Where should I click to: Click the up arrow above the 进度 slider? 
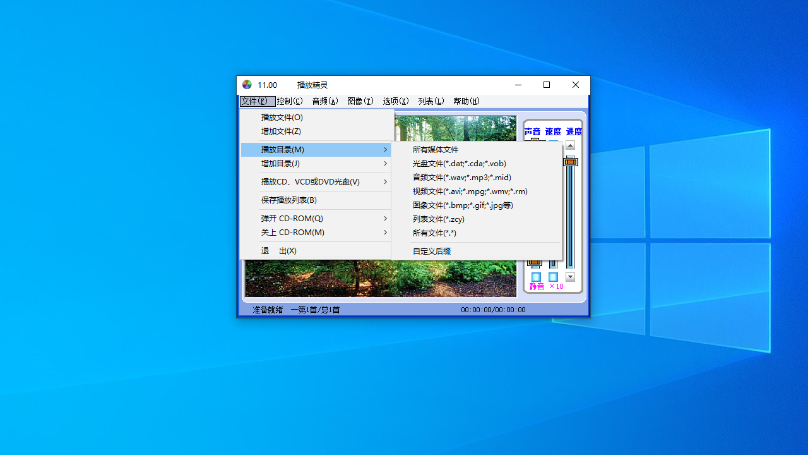570,145
